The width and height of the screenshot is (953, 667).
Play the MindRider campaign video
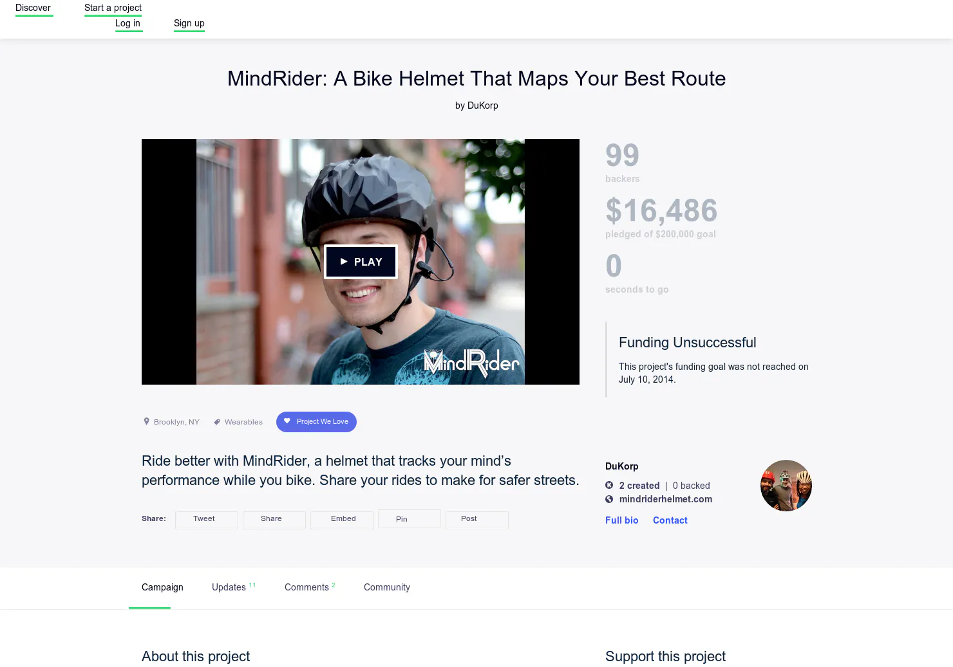point(361,262)
